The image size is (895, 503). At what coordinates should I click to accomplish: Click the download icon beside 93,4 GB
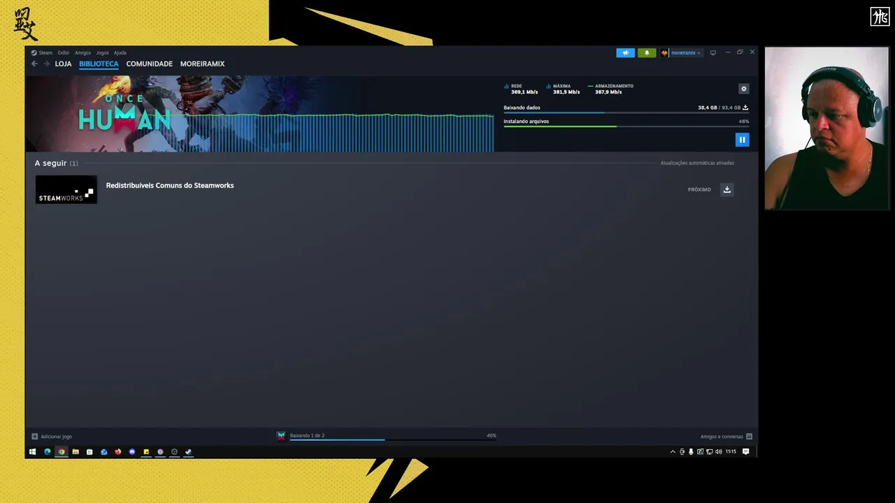pos(745,108)
